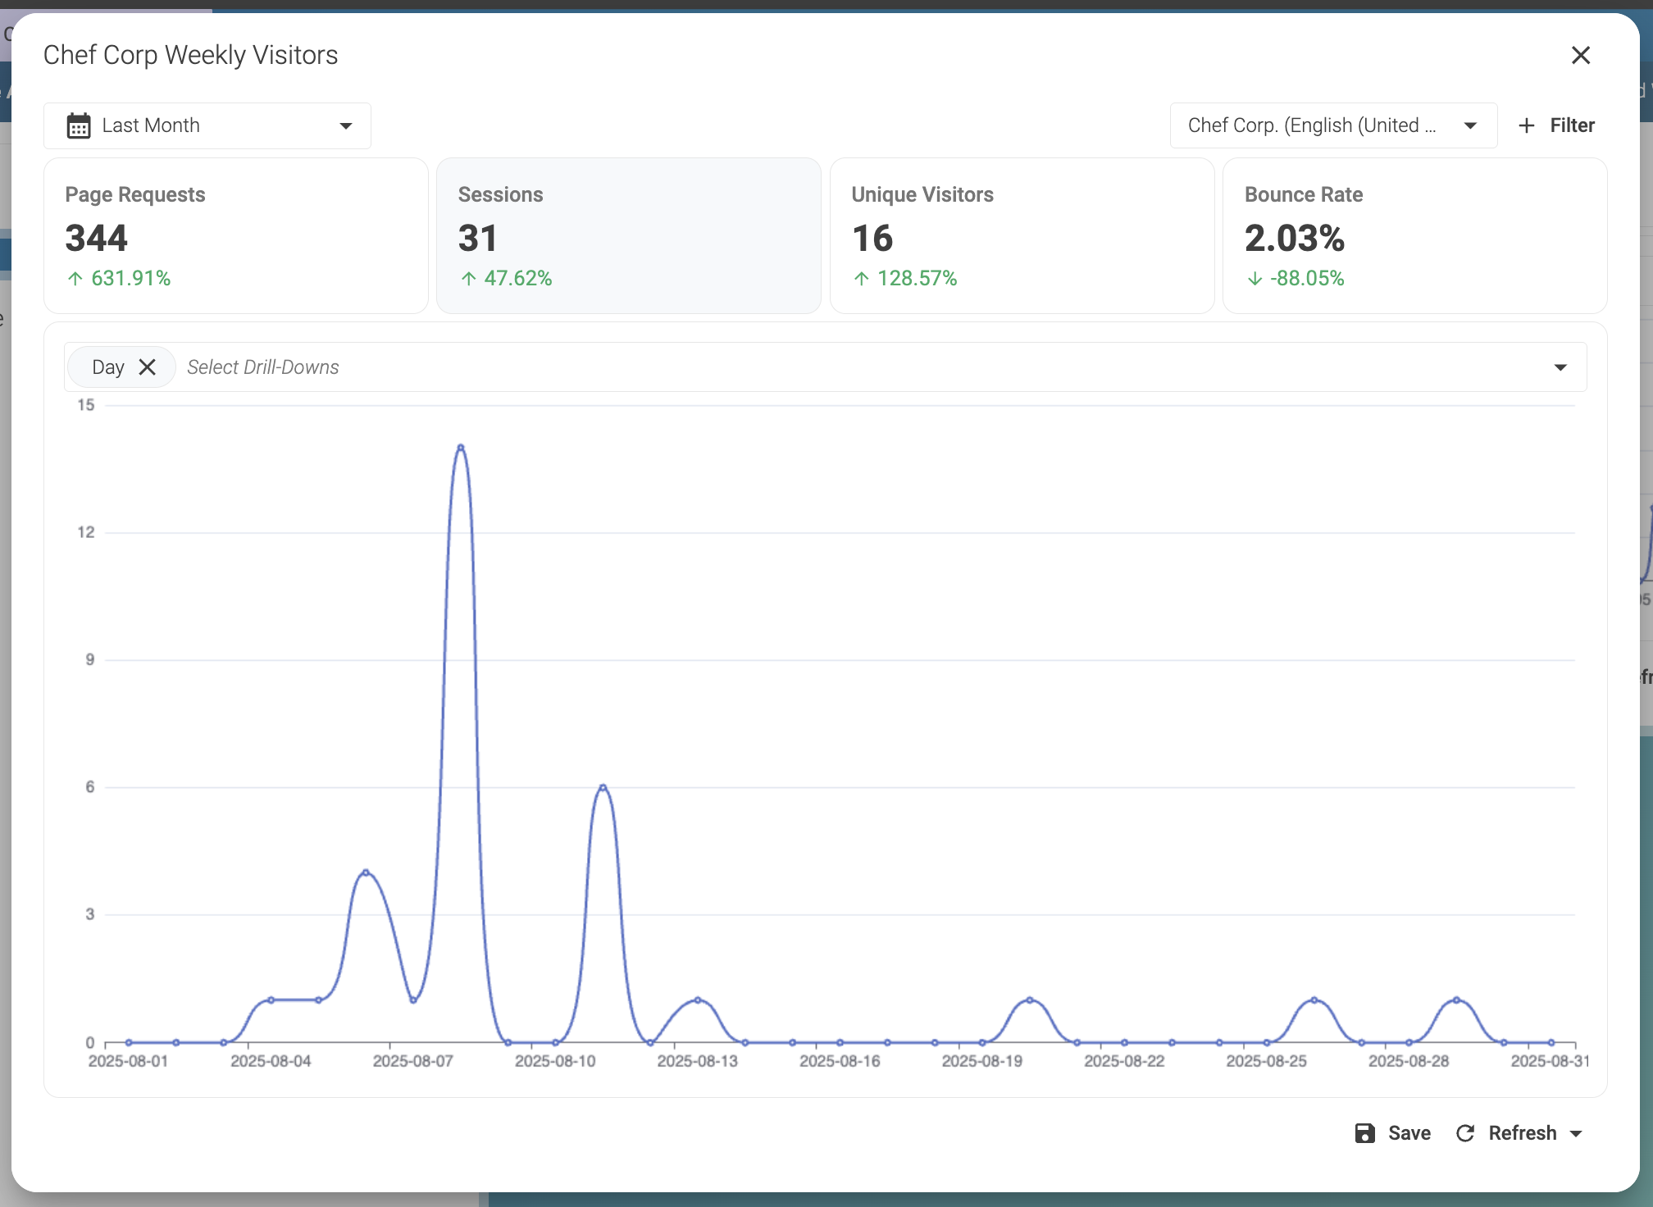
Task: Select the Page Requests metric card
Action: point(236,235)
